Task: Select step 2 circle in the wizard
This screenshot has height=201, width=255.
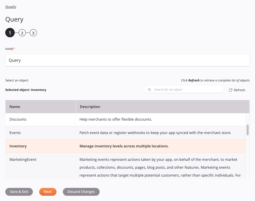Action: click(22, 33)
